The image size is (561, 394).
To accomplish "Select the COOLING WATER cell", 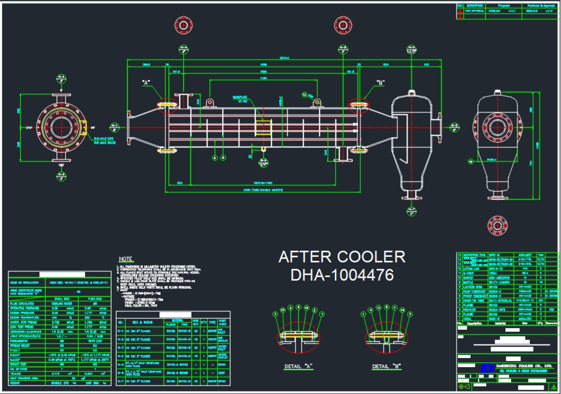I will (62, 303).
